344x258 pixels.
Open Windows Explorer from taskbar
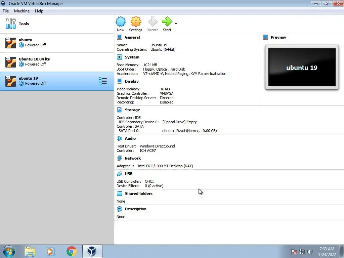[30, 252]
